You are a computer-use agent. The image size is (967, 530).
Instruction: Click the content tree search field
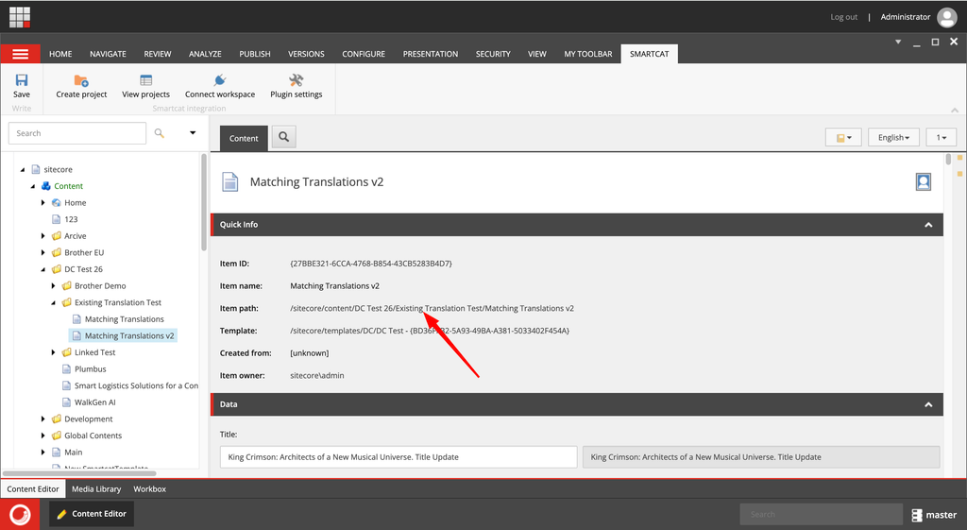click(77, 133)
